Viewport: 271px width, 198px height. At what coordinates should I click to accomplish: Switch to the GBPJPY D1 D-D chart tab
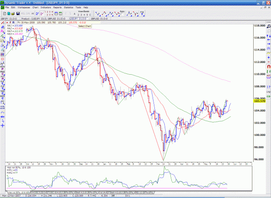[9, 19]
